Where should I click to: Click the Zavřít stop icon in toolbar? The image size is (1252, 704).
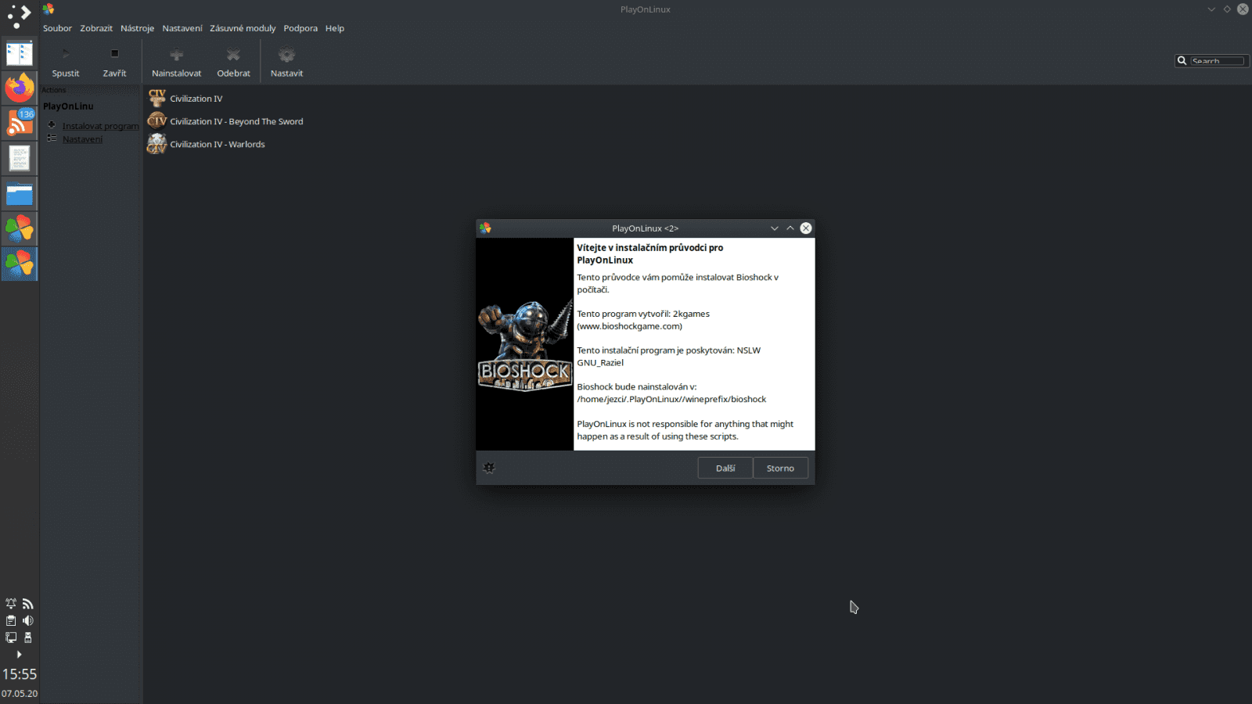(114, 53)
